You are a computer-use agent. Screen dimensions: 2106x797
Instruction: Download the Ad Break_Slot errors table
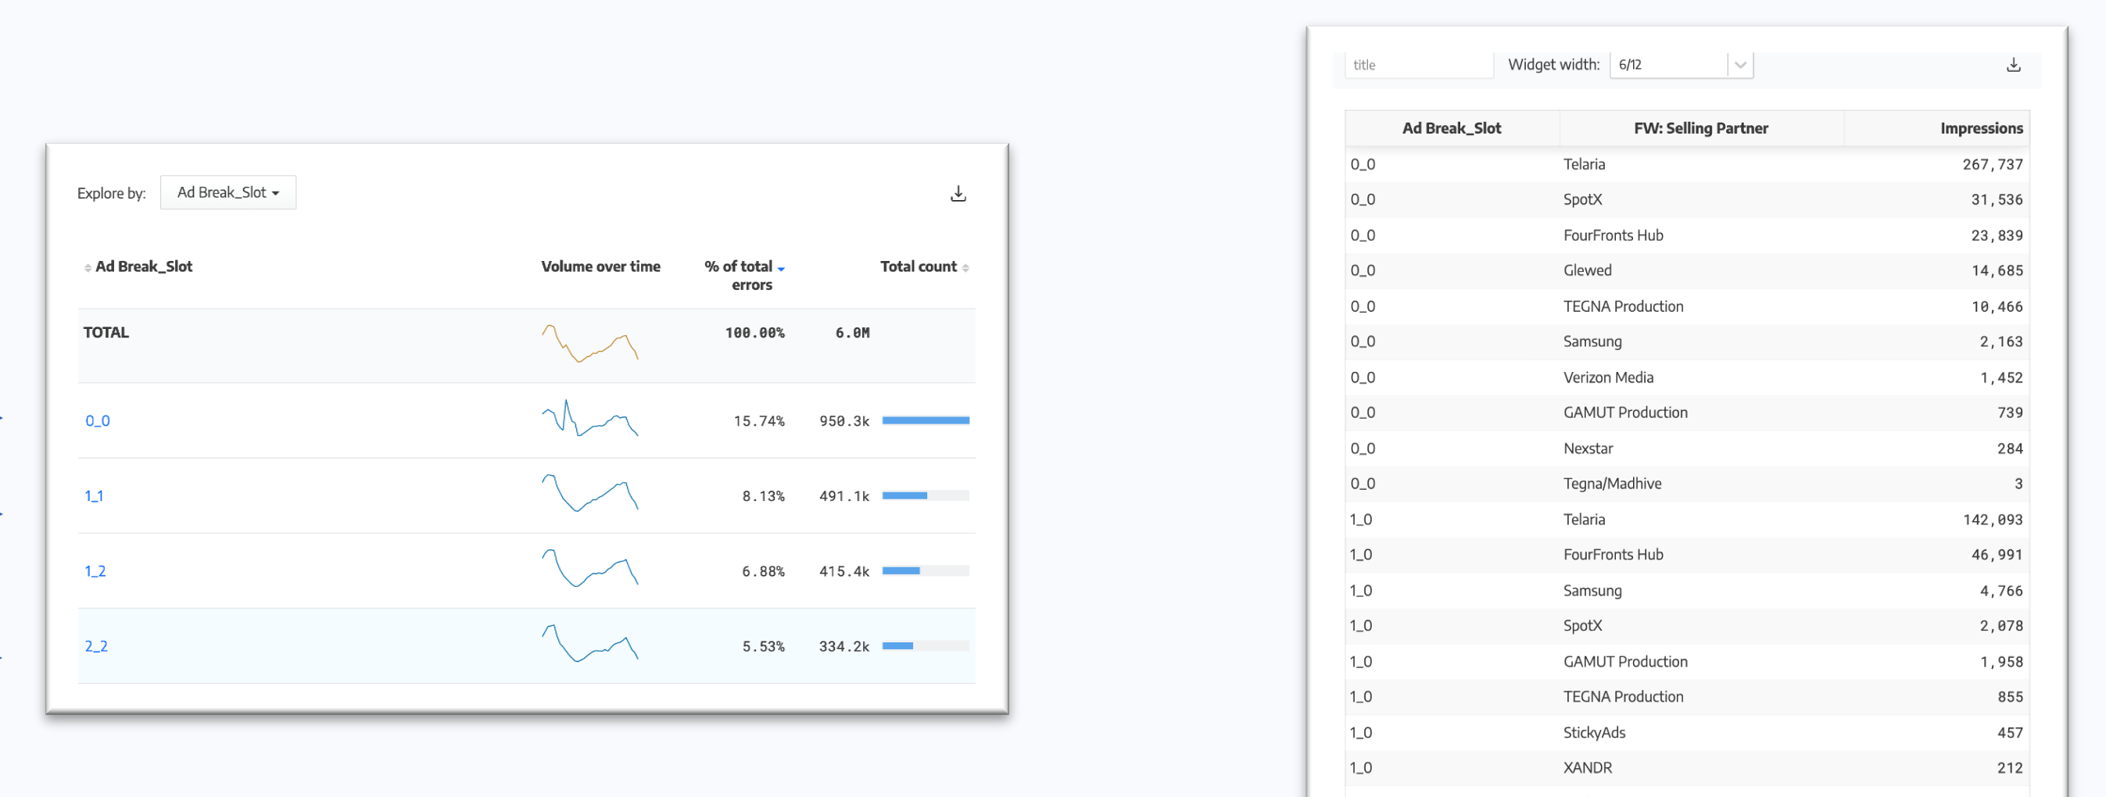tap(958, 194)
